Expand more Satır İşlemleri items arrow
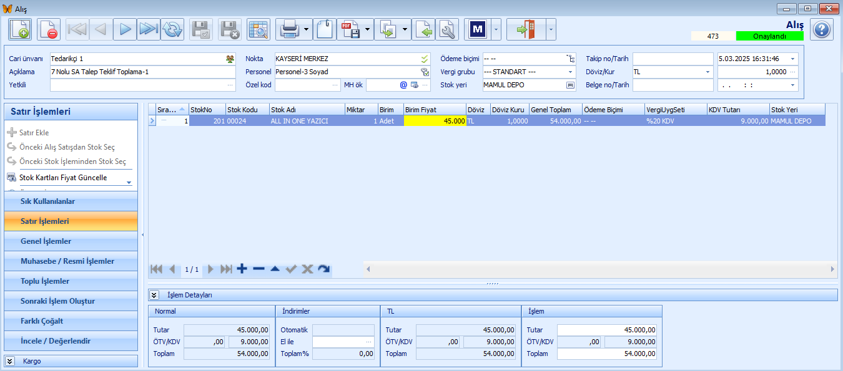 129,183
